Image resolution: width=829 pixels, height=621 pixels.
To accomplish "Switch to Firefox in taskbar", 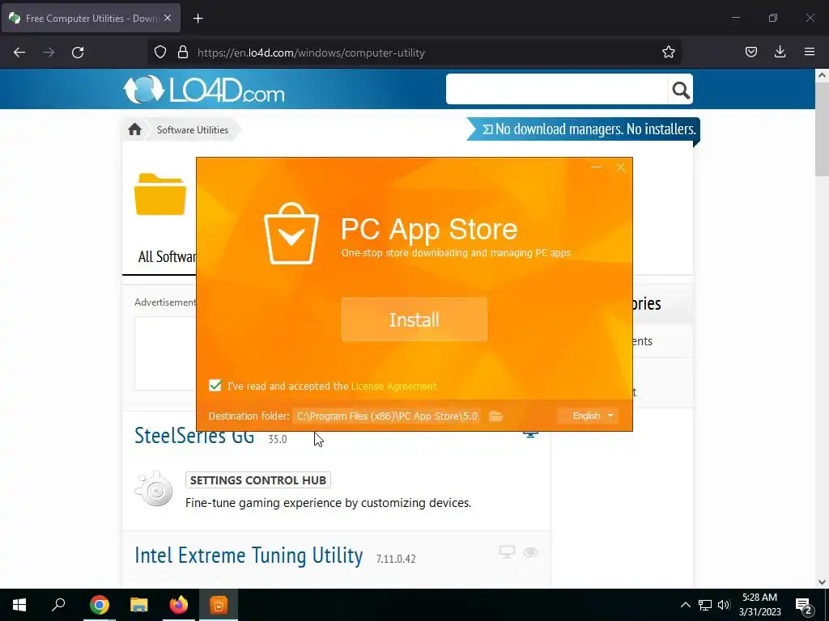I will click(x=179, y=605).
